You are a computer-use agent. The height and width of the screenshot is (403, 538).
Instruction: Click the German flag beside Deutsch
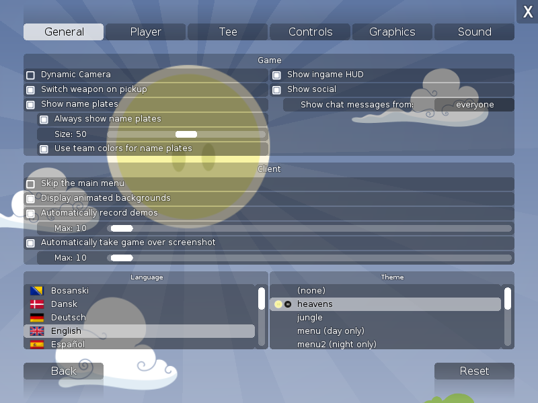pos(37,318)
